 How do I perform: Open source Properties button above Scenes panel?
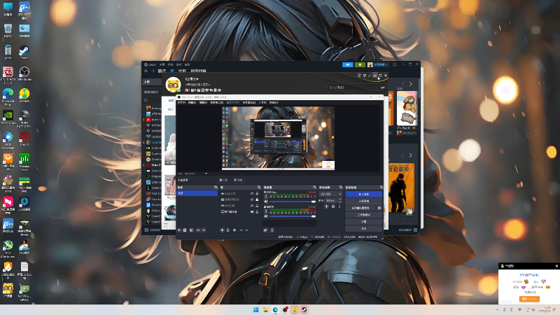(223, 180)
